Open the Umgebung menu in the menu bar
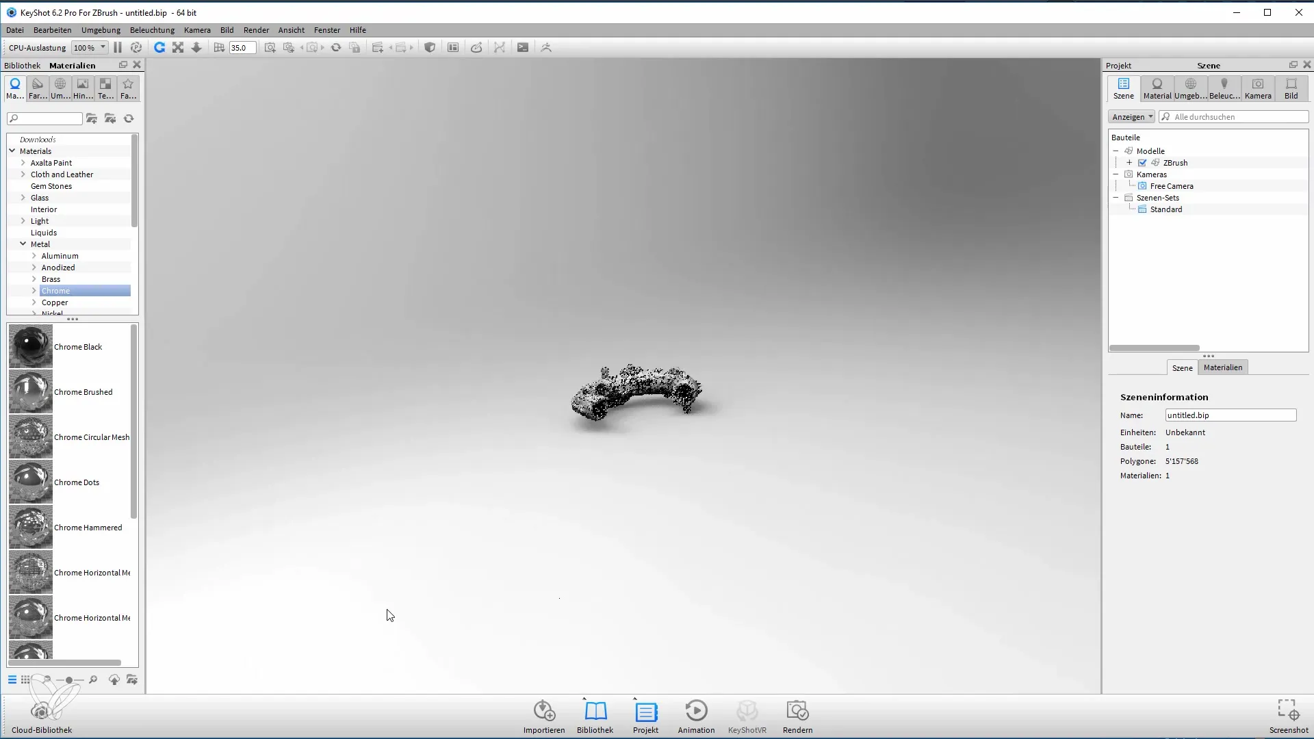The width and height of the screenshot is (1314, 739). point(101,30)
